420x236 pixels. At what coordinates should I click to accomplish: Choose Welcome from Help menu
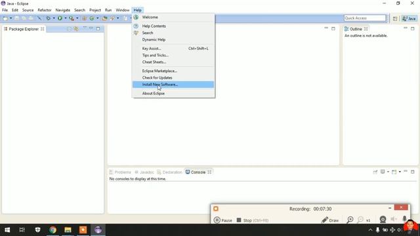tap(173, 17)
